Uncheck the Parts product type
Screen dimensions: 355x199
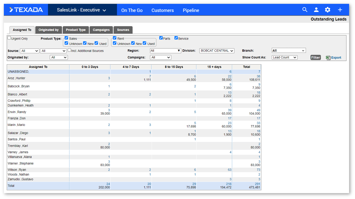[161, 38]
